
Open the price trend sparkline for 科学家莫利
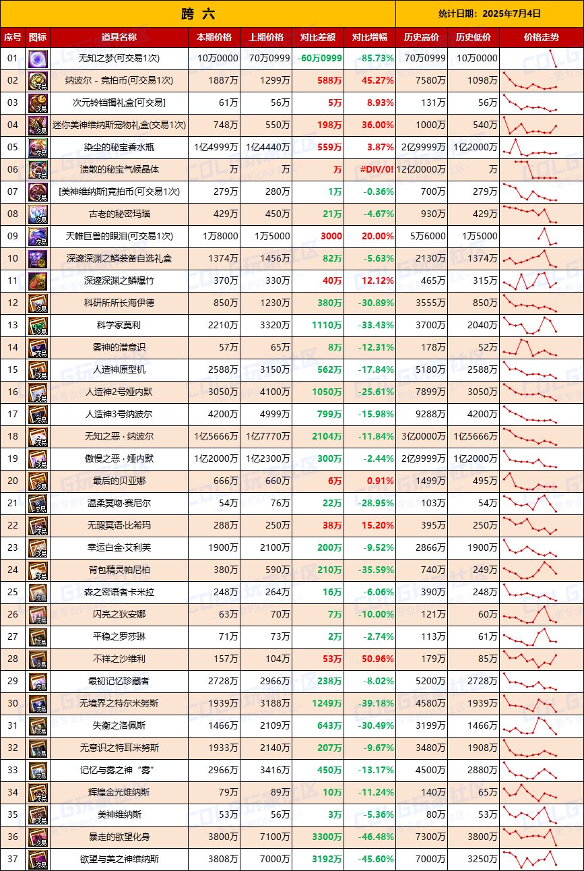pyautogui.click(x=531, y=326)
